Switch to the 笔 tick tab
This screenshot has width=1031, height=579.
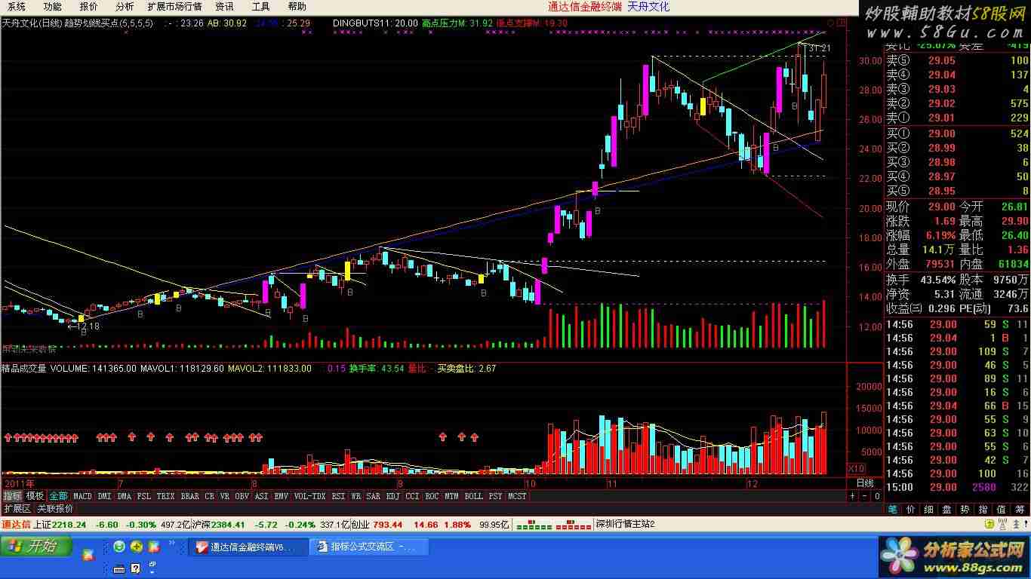pos(893,510)
